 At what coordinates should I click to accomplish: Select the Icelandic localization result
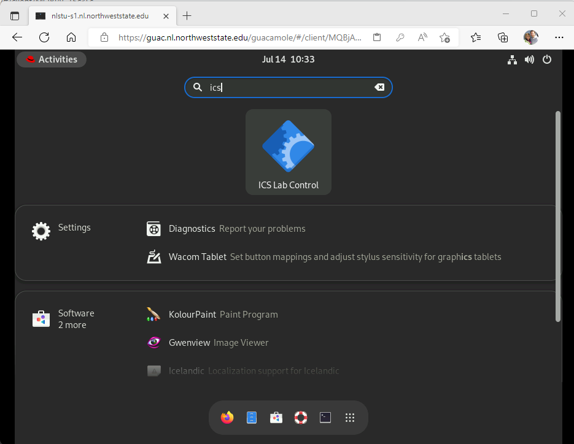point(242,371)
